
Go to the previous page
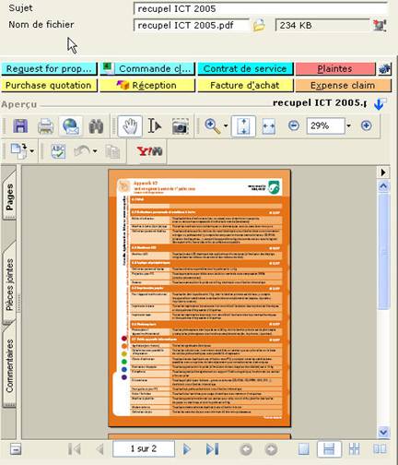[99, 449]
